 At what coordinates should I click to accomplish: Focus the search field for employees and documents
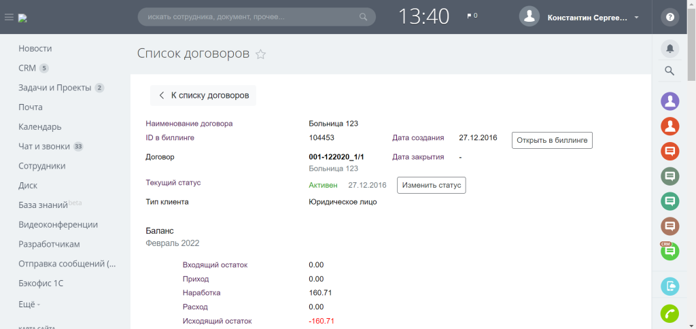pos(256,17)
